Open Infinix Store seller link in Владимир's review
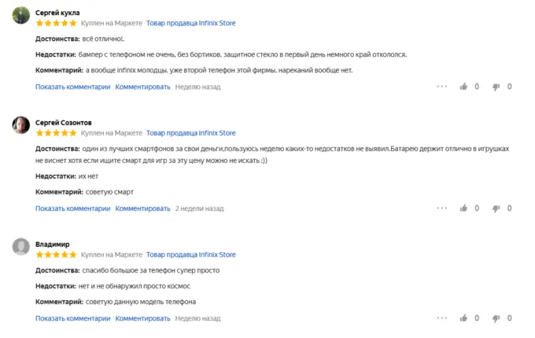 pyautogui.click(x=191, y=255)
